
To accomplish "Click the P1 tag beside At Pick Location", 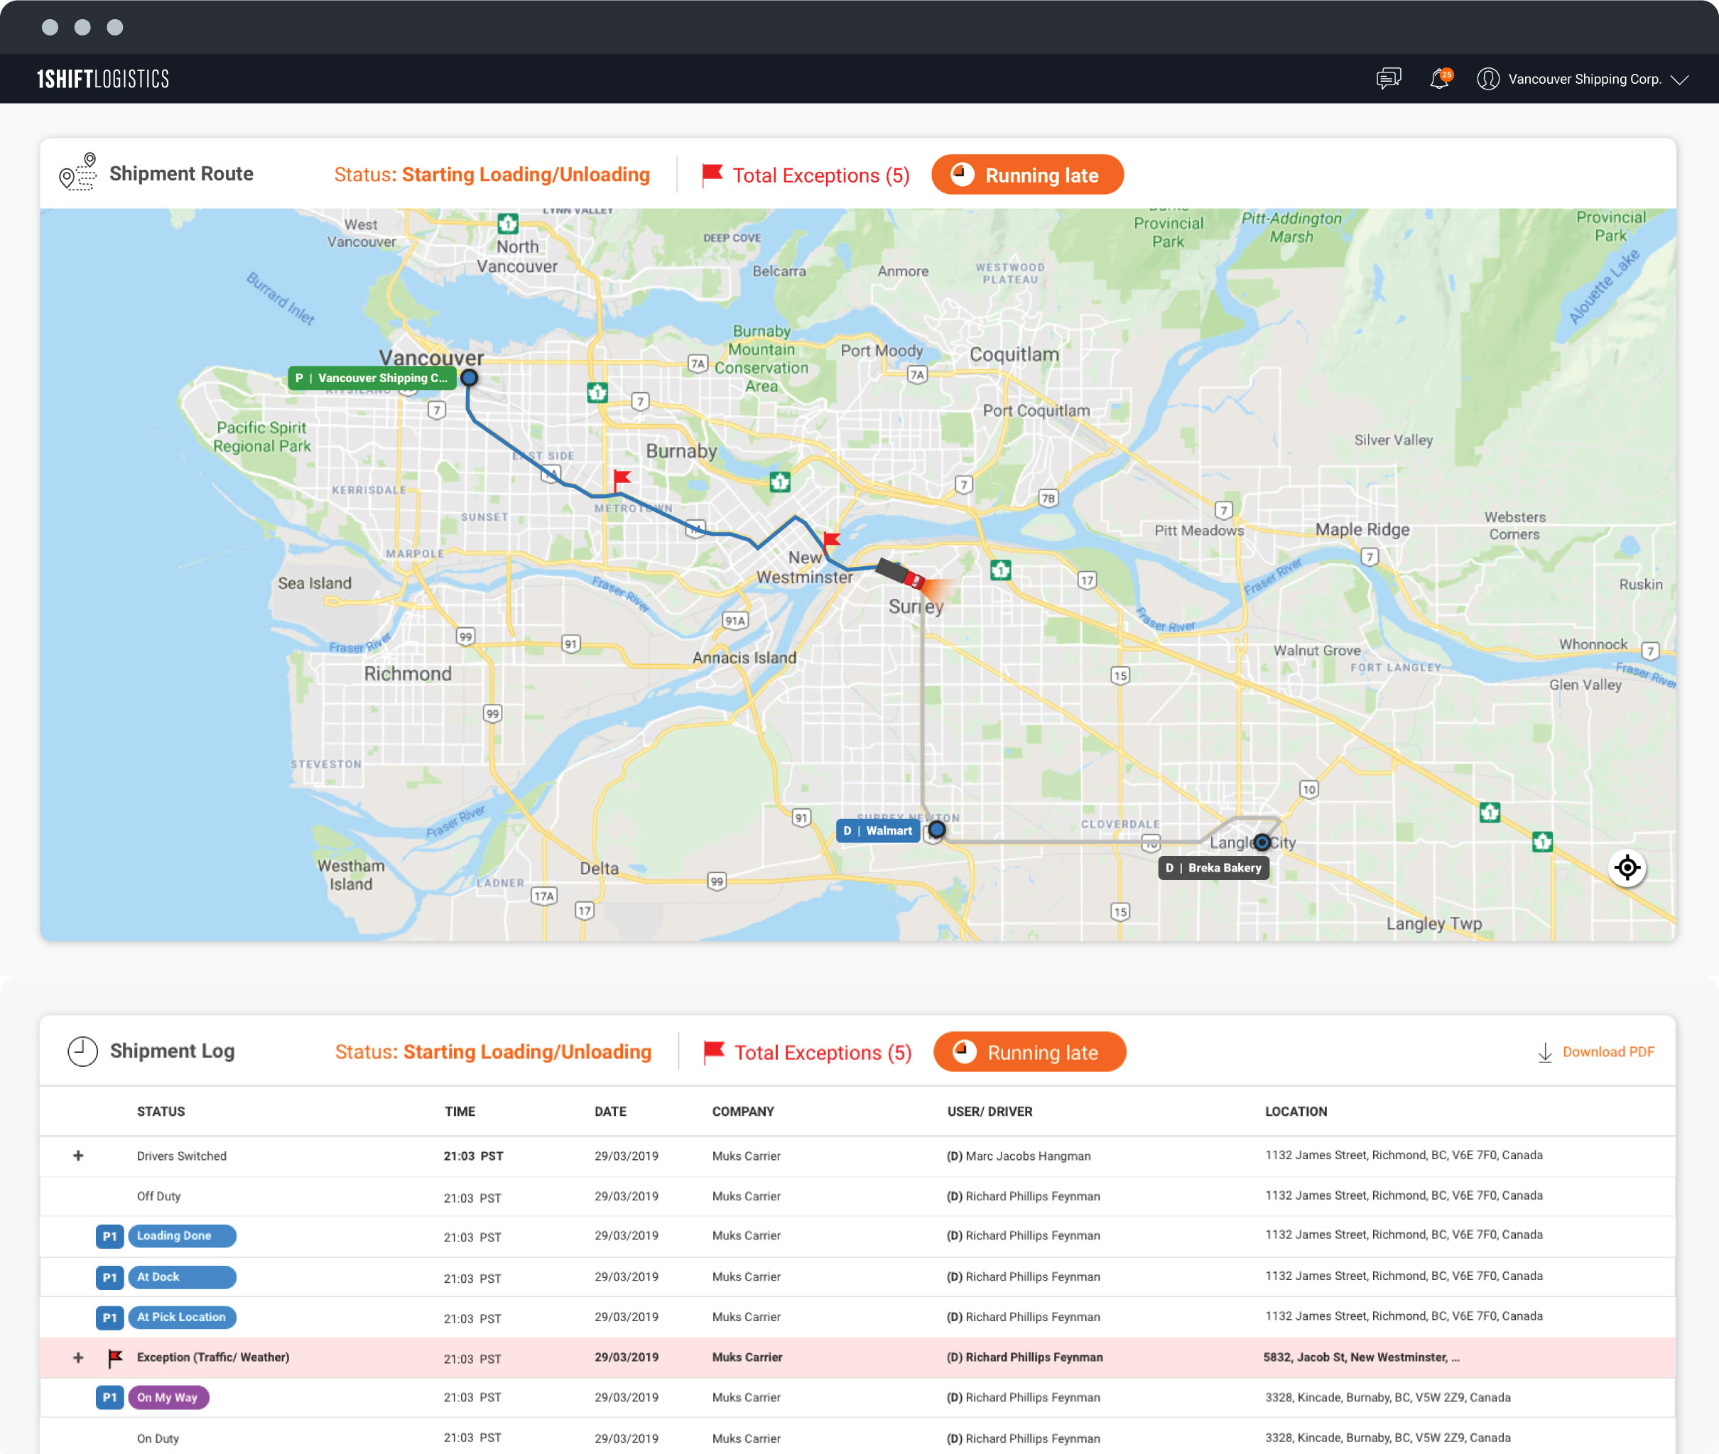I will coord(109,1318).
